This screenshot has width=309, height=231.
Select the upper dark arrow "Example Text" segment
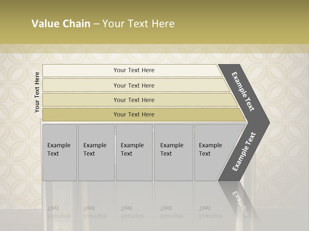243,91
